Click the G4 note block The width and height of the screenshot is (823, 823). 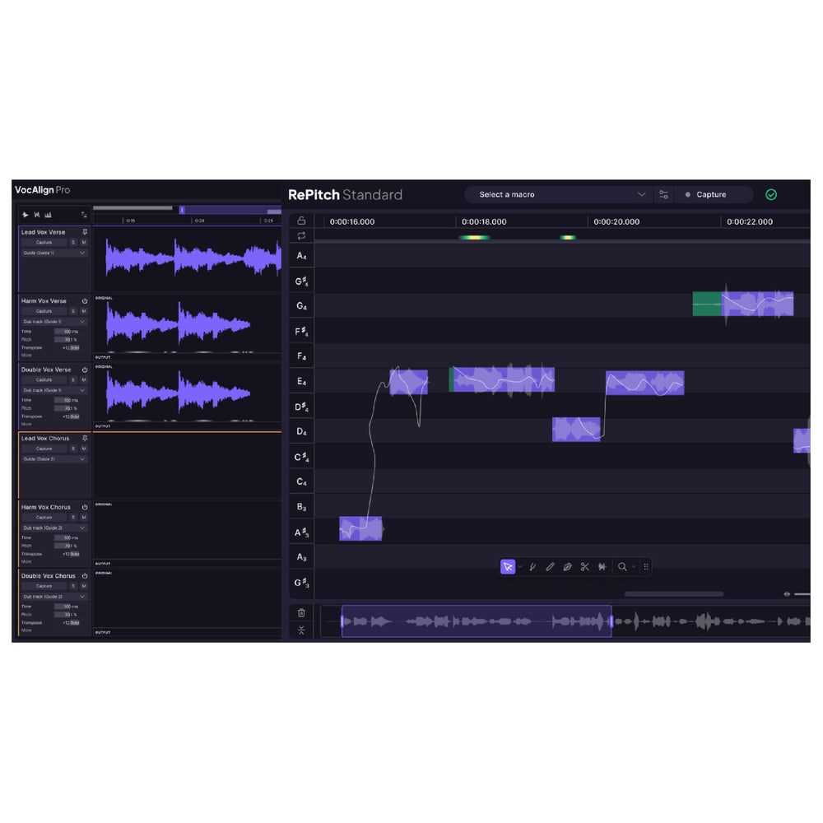743,304
